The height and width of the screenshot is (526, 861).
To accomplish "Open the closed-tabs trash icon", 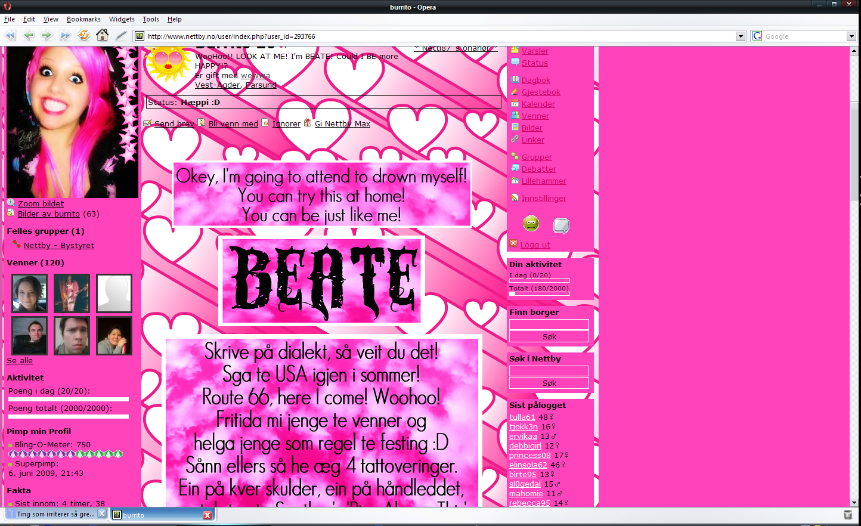I will (x=848, y=515).
